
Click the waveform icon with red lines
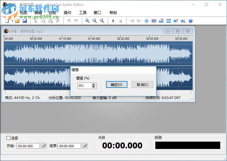[154, 21]
